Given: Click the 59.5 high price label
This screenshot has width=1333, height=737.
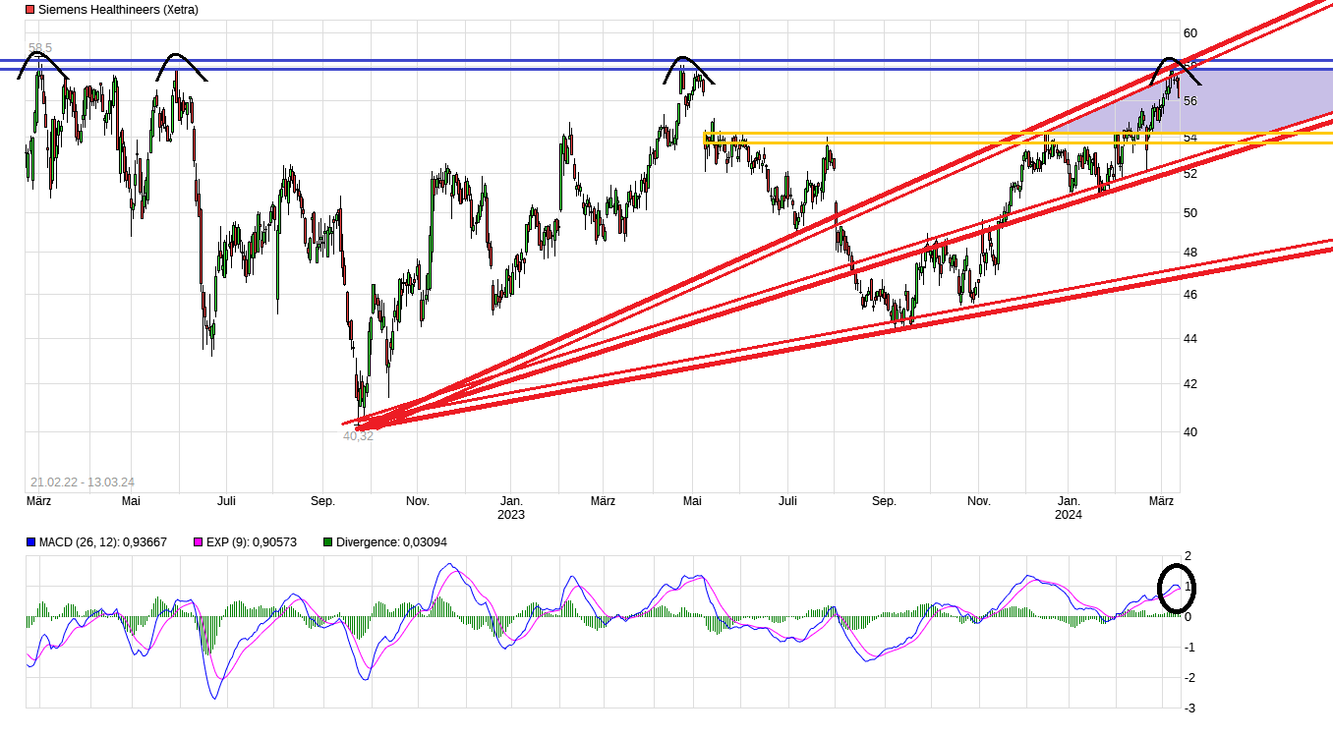Looking at the screenshot, I should [x=39, y=45].
